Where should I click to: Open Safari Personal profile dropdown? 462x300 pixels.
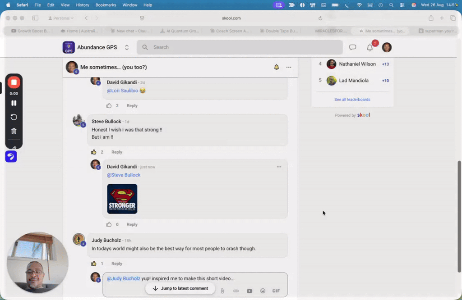[61, 18]
